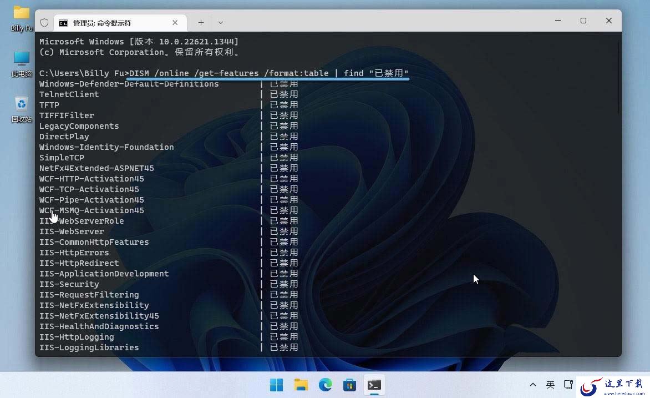Switch input language via 英 indicator
This screenshot has height=398, width=650.
(550, 385)
